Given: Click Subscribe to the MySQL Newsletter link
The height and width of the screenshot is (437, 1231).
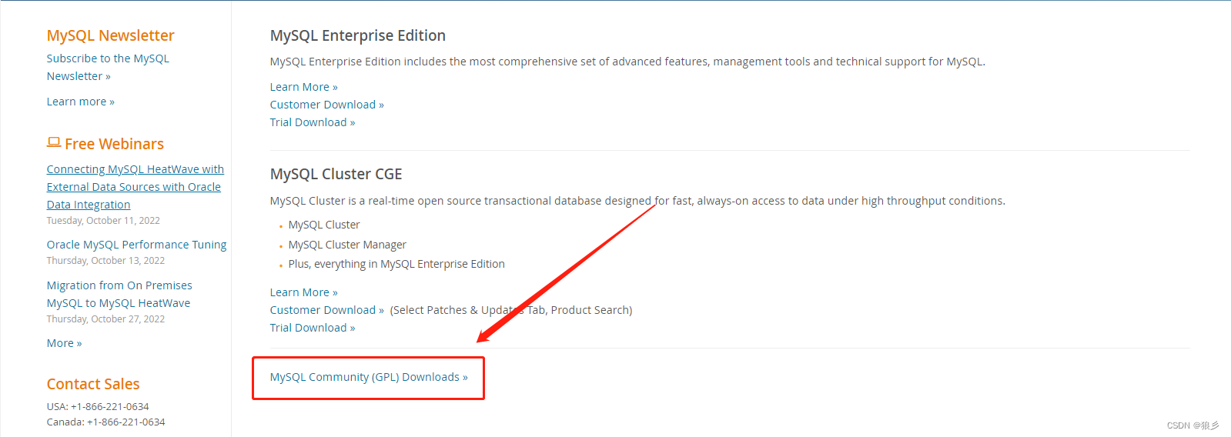Looking at the screenshot, I should 107,67.
